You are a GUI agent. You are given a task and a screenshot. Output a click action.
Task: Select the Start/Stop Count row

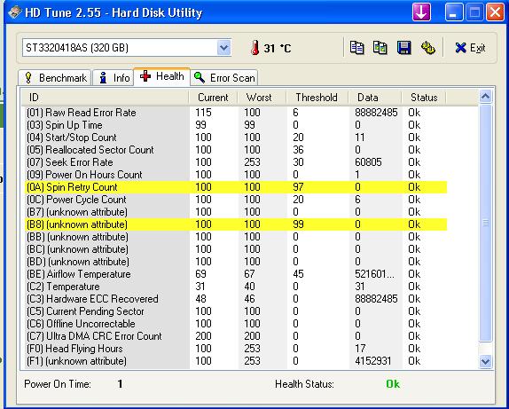tap(236, 138)
